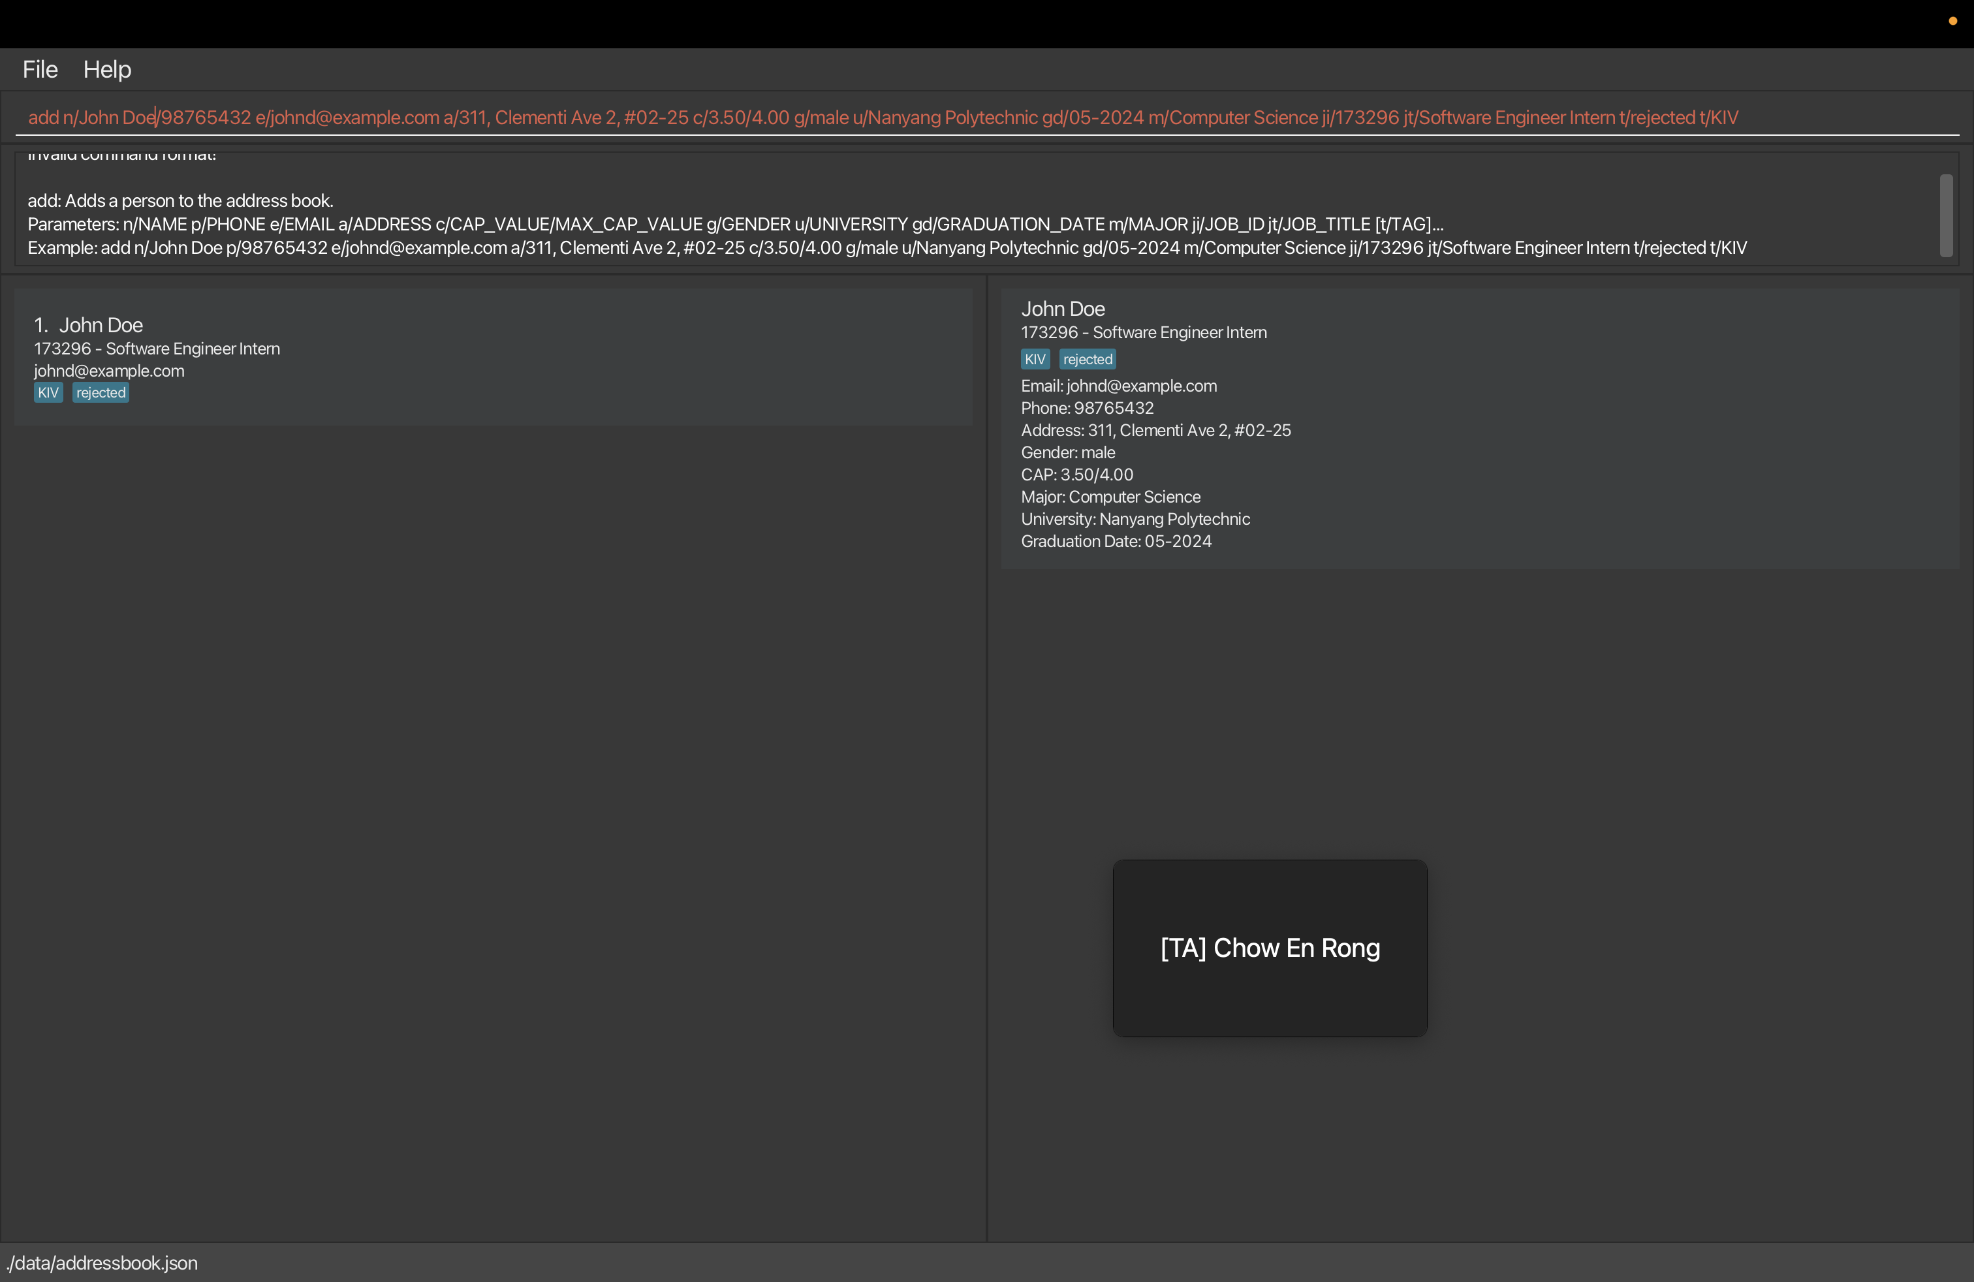Click the John Doe heading in the detail panel
Viewport: 1974px width, 1282px height.
[1063, 309]
